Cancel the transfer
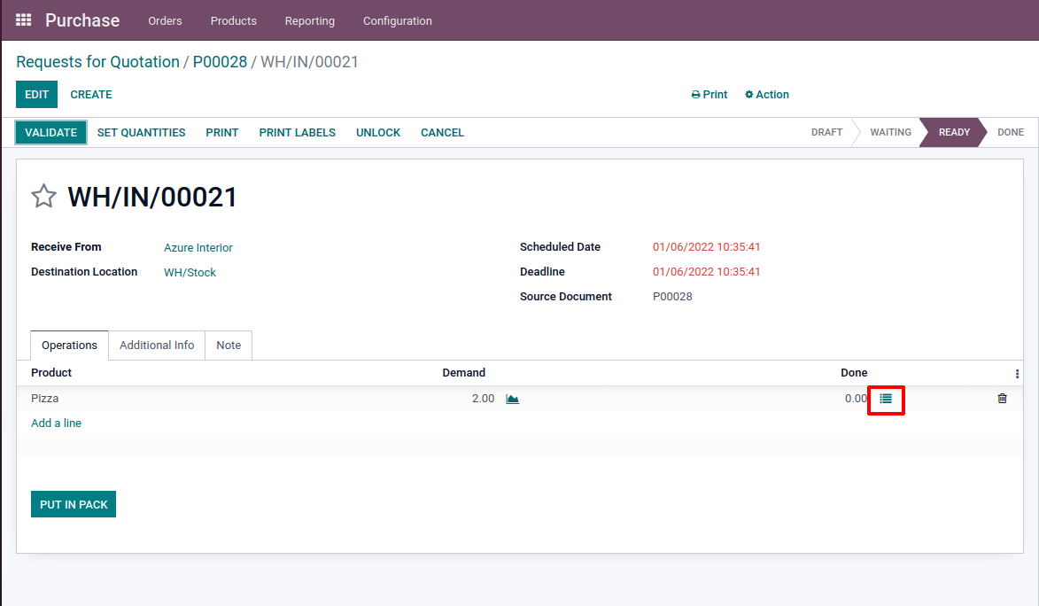 click(x=442, y=133)
